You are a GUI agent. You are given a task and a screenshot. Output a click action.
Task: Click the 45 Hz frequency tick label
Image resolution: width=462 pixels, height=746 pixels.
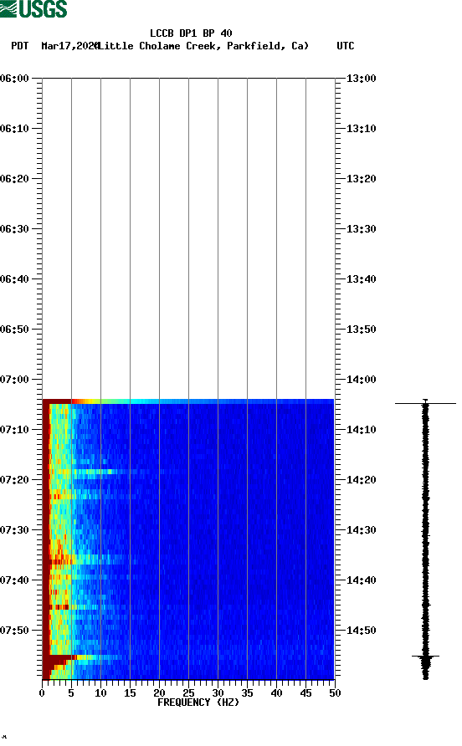[305, 693]
